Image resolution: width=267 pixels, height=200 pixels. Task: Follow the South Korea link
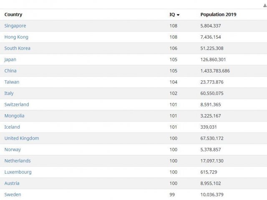(18, 48)
